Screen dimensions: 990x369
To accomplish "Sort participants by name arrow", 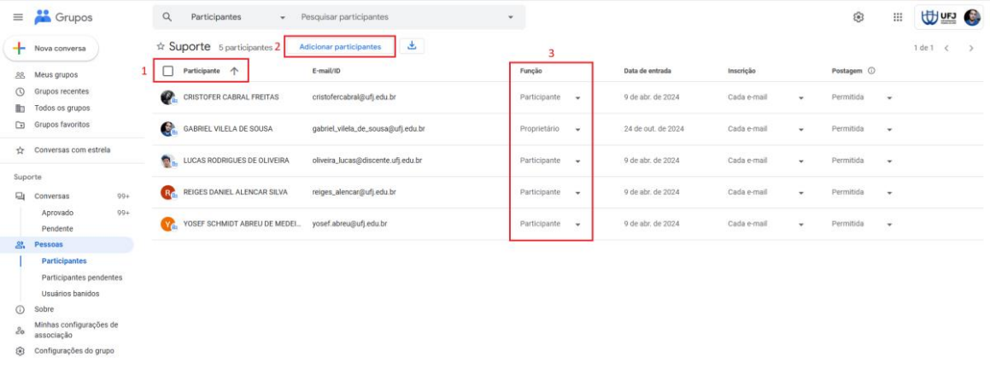I will click(234, 72).
